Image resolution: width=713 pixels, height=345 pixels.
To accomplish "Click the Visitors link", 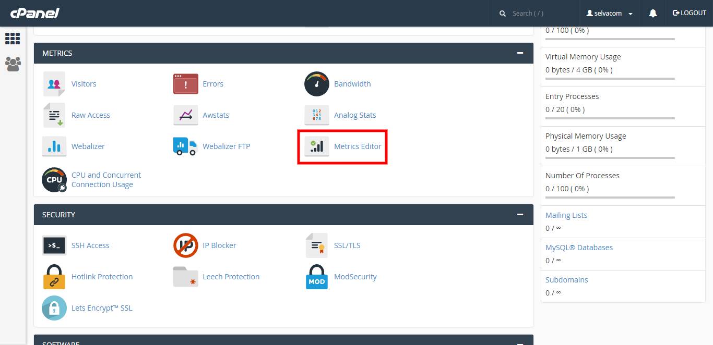I will click(84, 84).
